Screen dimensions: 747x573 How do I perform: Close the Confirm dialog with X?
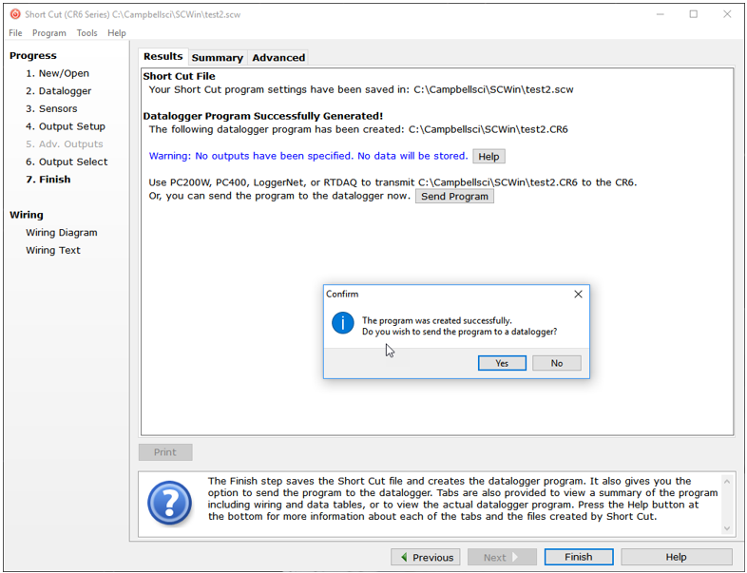tap(578, 294)
